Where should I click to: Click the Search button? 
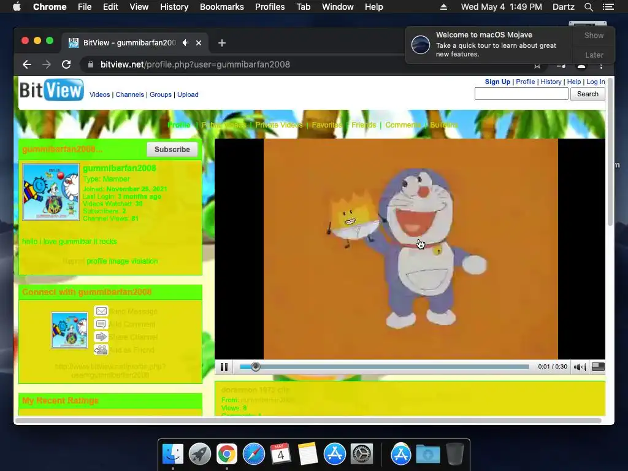pos(588,94)
